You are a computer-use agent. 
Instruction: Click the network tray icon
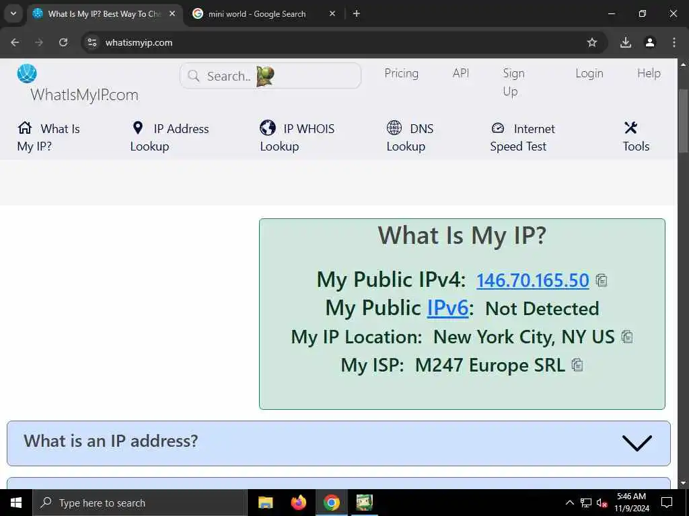[x=586, y=503]
